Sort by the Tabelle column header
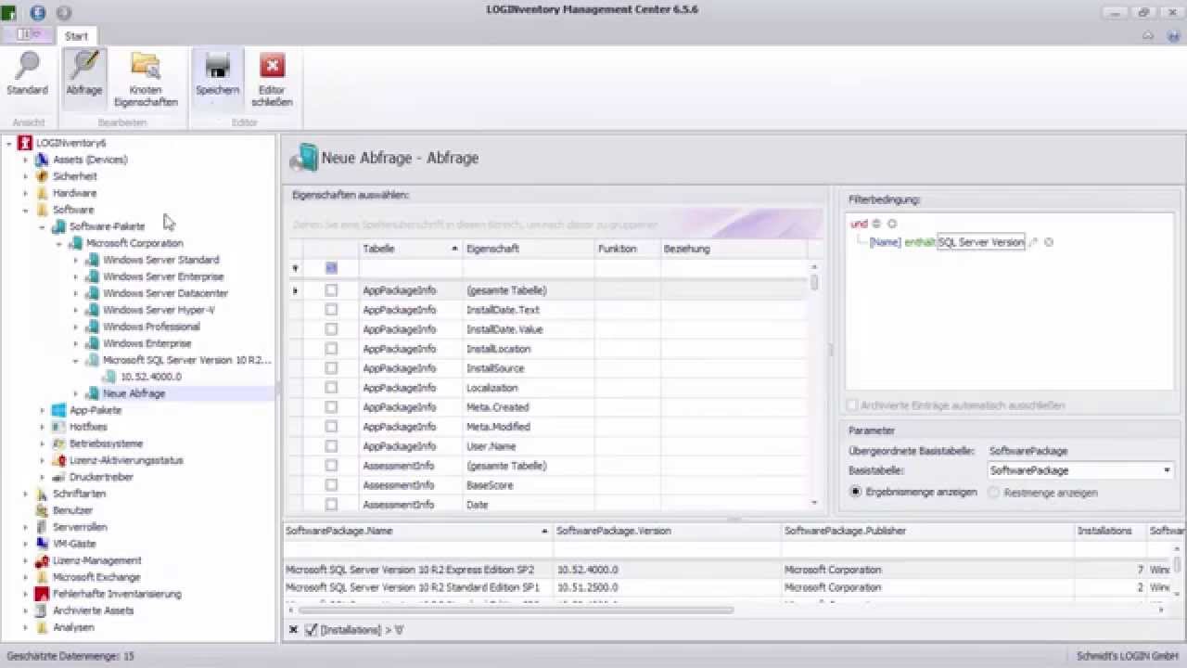The width and height of the screenshot is (1187, 668). pos(410,249)
